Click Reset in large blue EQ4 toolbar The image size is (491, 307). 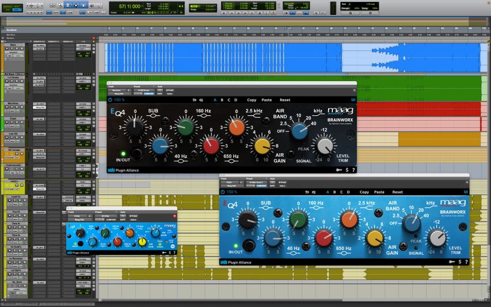(x=397, y=192)
